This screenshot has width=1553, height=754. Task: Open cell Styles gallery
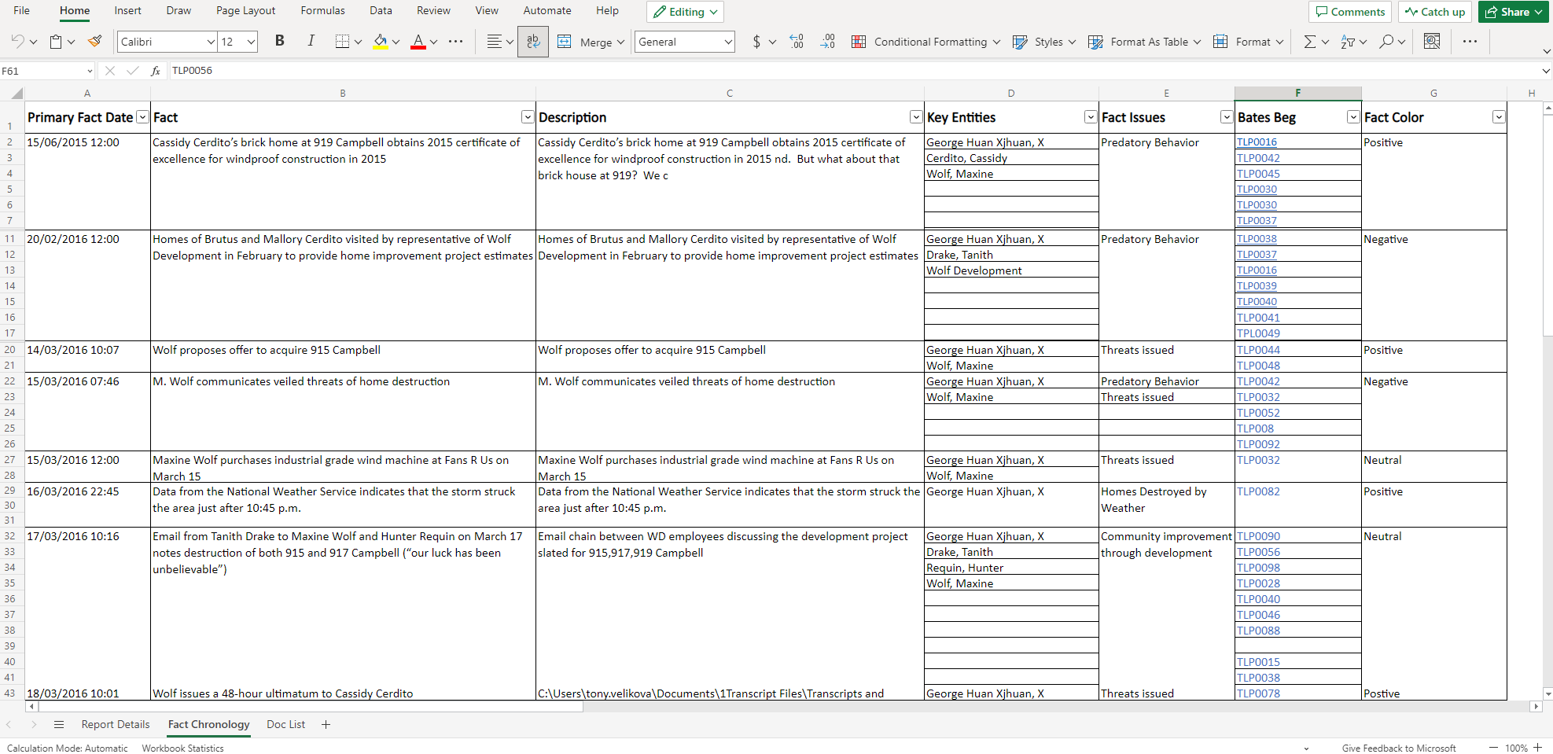pos(1043,42)
